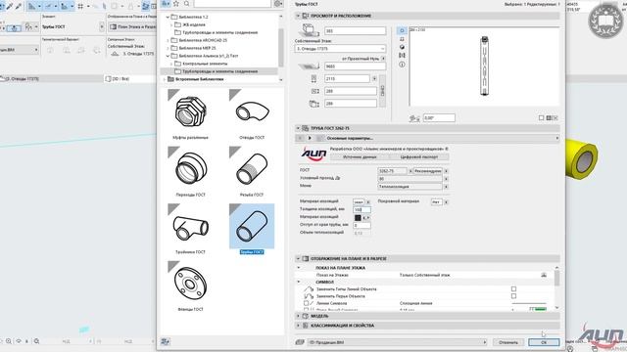Collapse ОТОБРАЖЕНИЕ НА ПЛАНЕ И В РАЗРЕЗЕ panel
Screen dimensions: 627x352
point(298,259)
